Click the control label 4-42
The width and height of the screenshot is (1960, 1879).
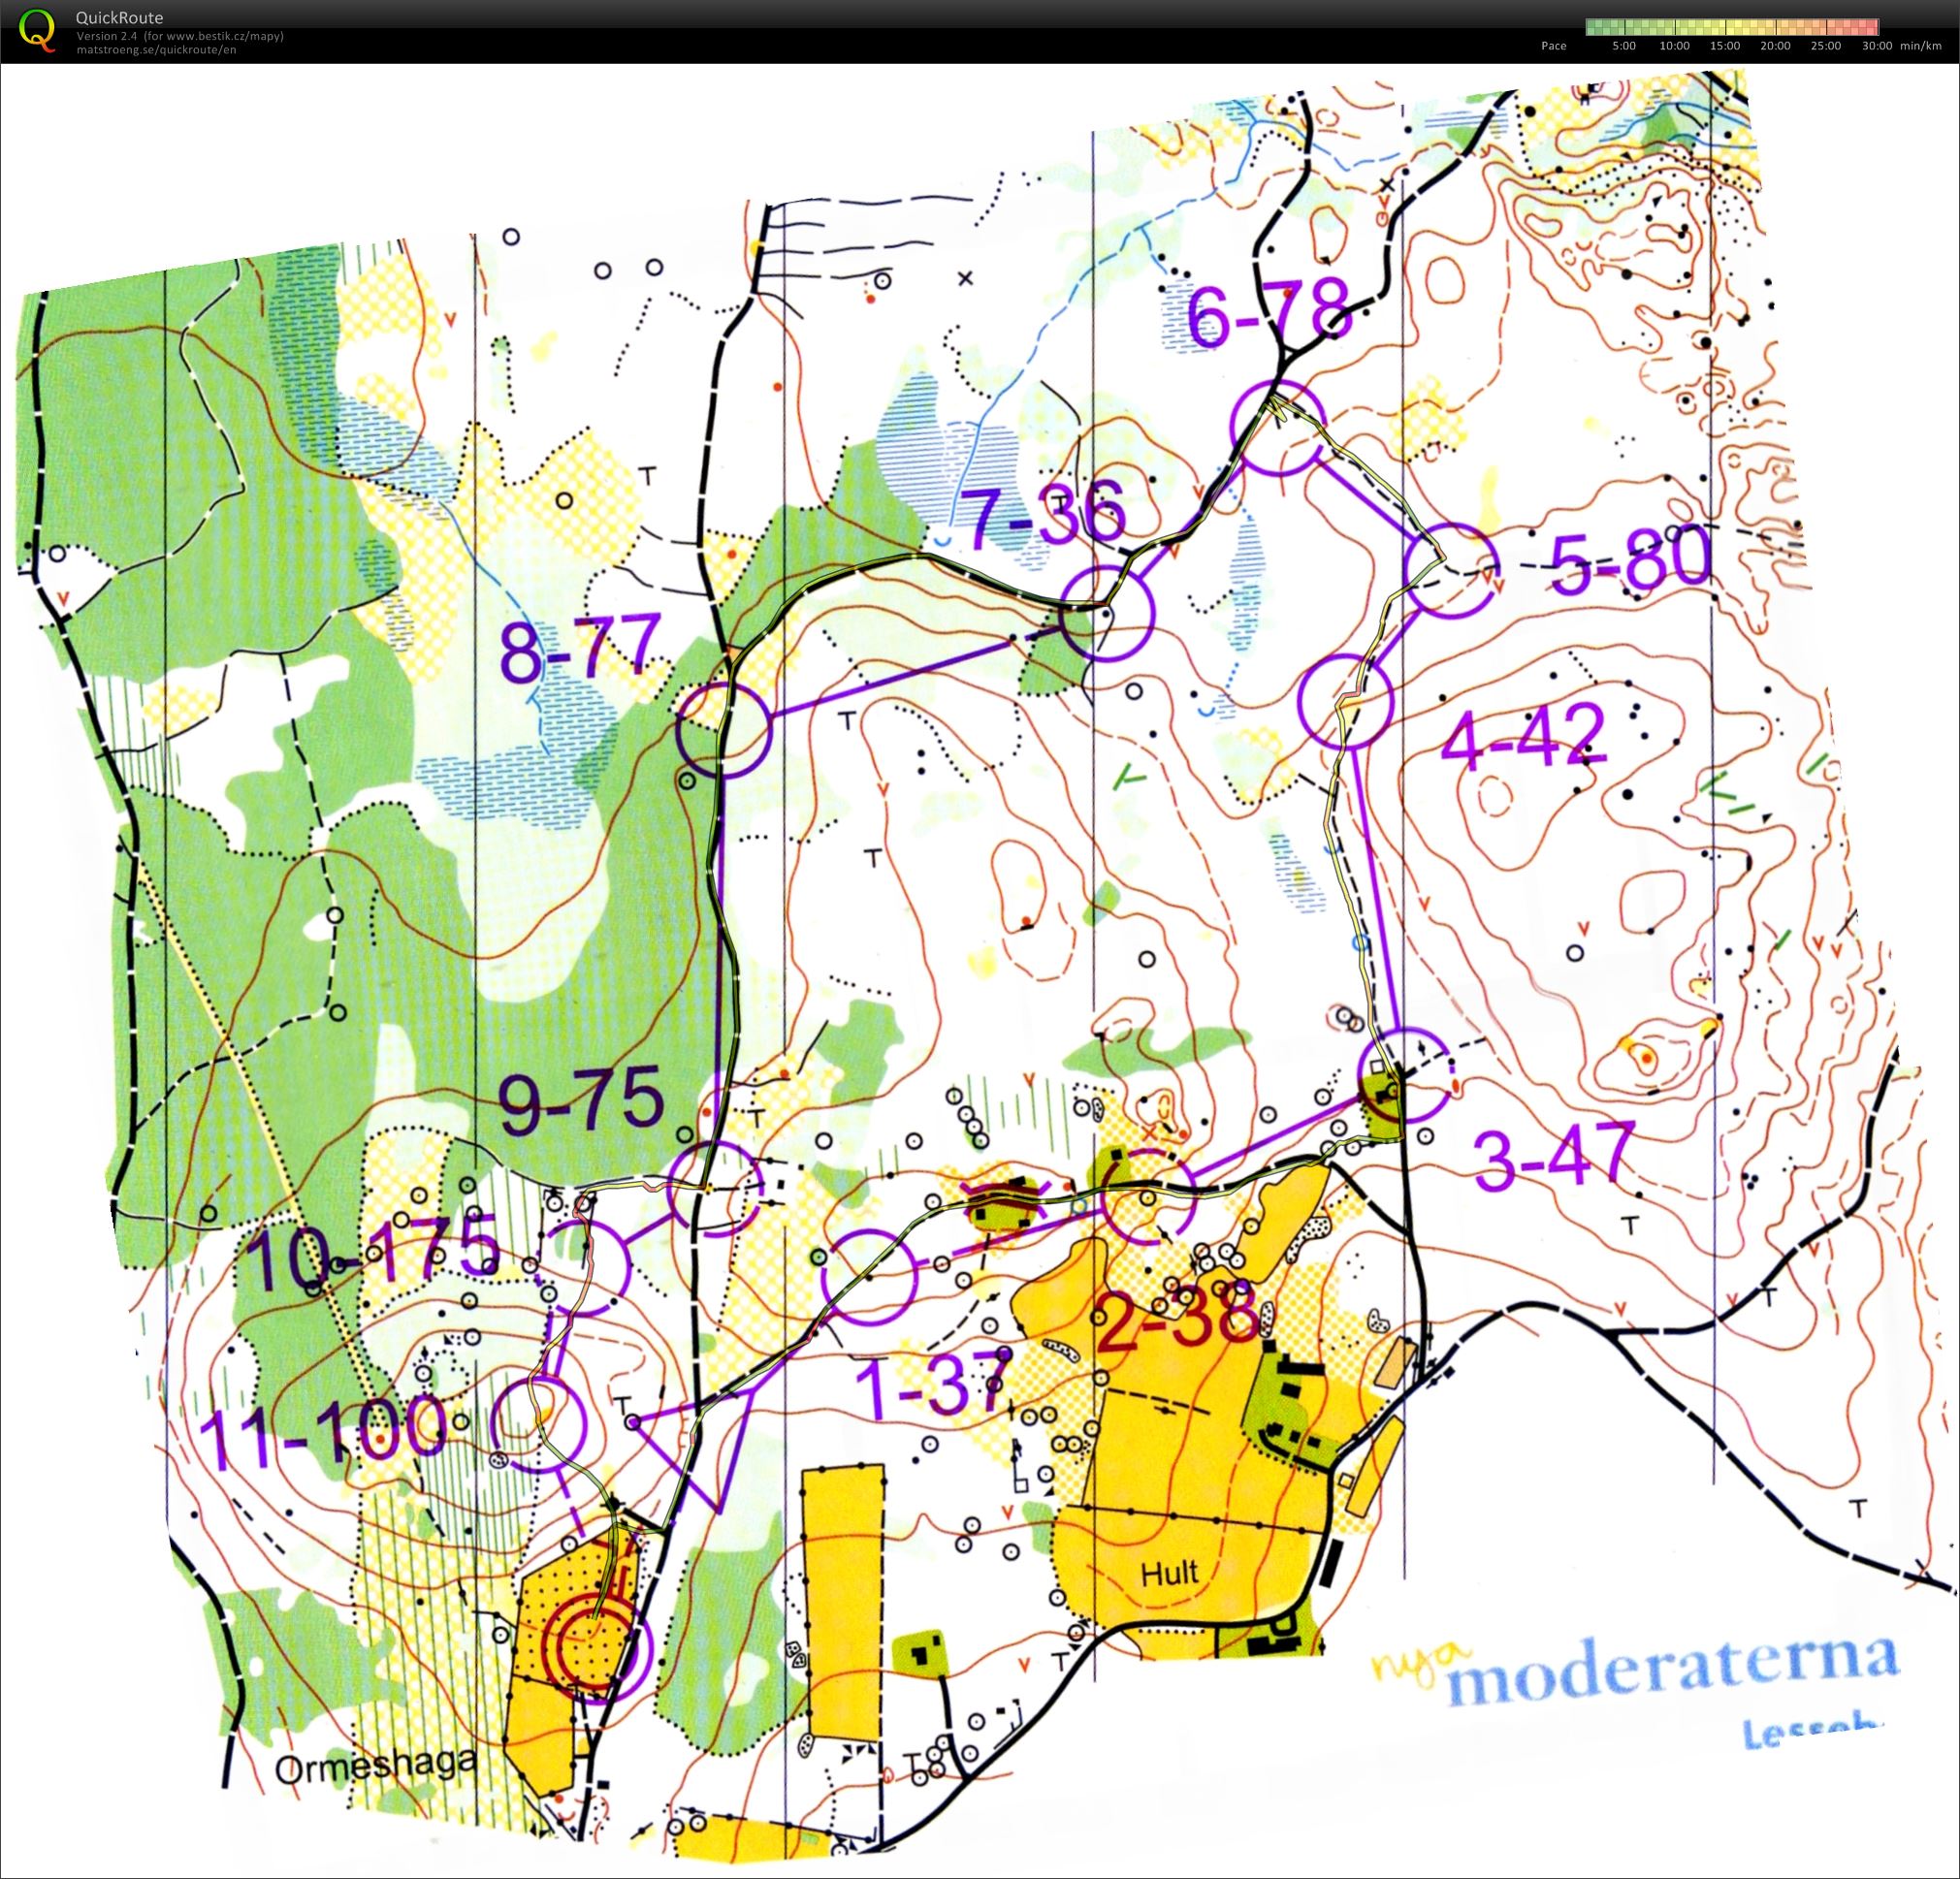coord(1523,737)
